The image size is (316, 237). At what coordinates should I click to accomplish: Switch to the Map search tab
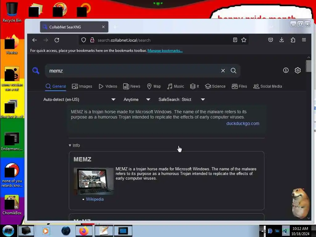pyautogui.click(x=154, y=86)
